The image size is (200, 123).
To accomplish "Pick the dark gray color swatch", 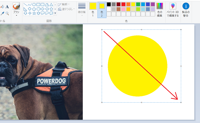I will 114,4.
